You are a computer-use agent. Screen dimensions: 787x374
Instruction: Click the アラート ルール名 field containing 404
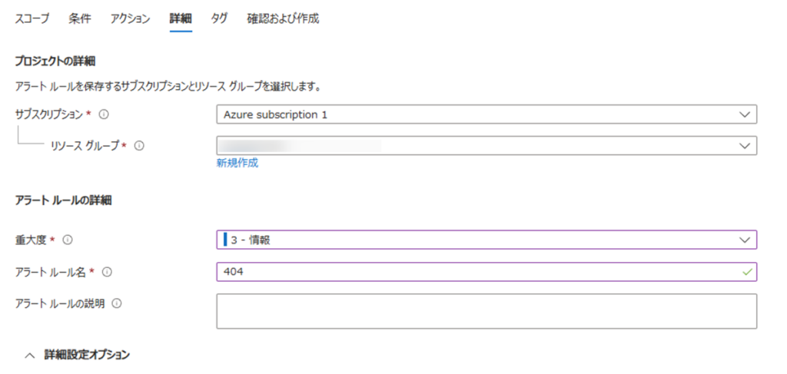point(477,272)
